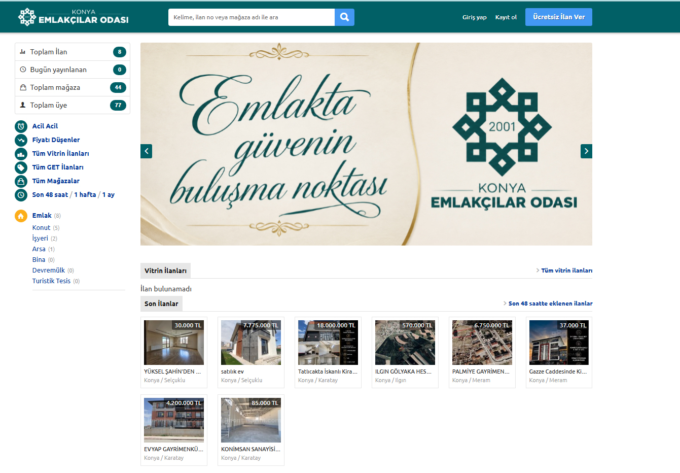This screenshot has width=680, height=473.
Task: Click the Konya Emlakçılar Odası logo
Action: (73, 17)
